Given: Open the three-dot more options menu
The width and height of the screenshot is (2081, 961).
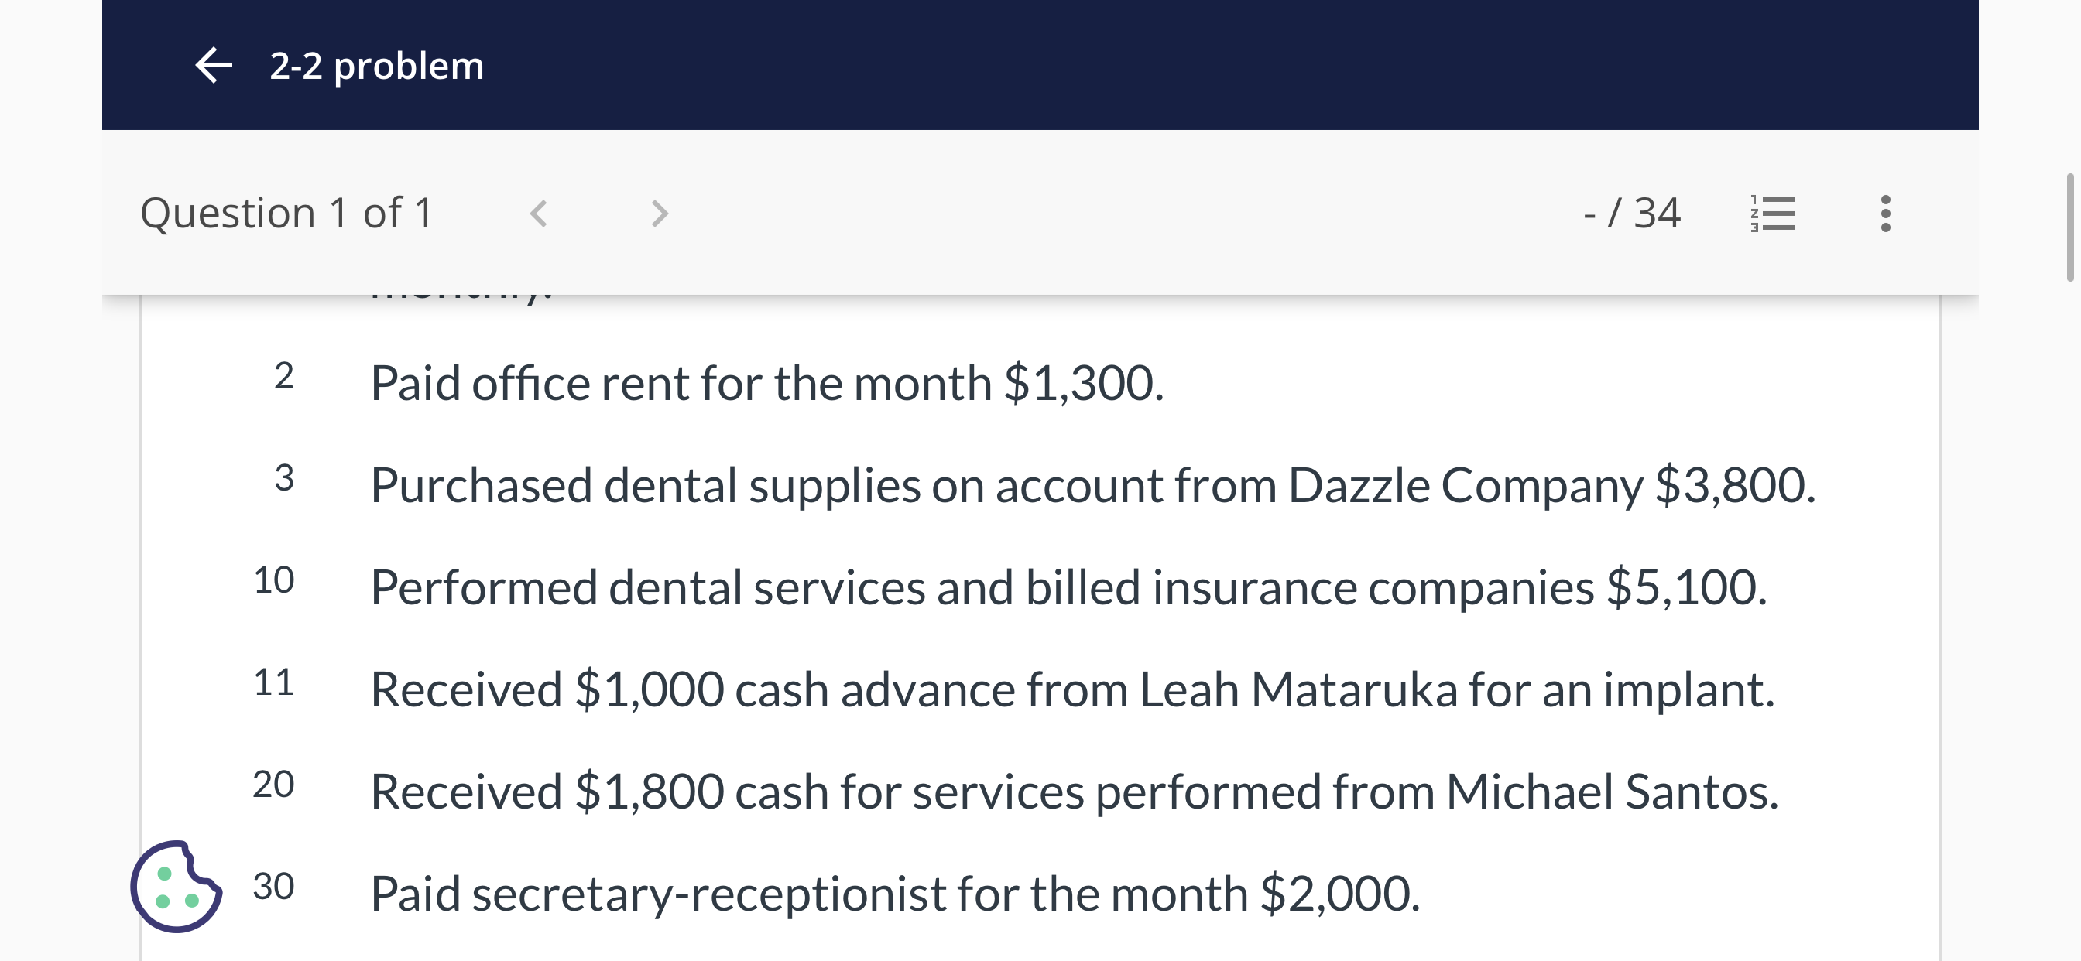Looking at the screenshot, I should (x=1885, y=214).
